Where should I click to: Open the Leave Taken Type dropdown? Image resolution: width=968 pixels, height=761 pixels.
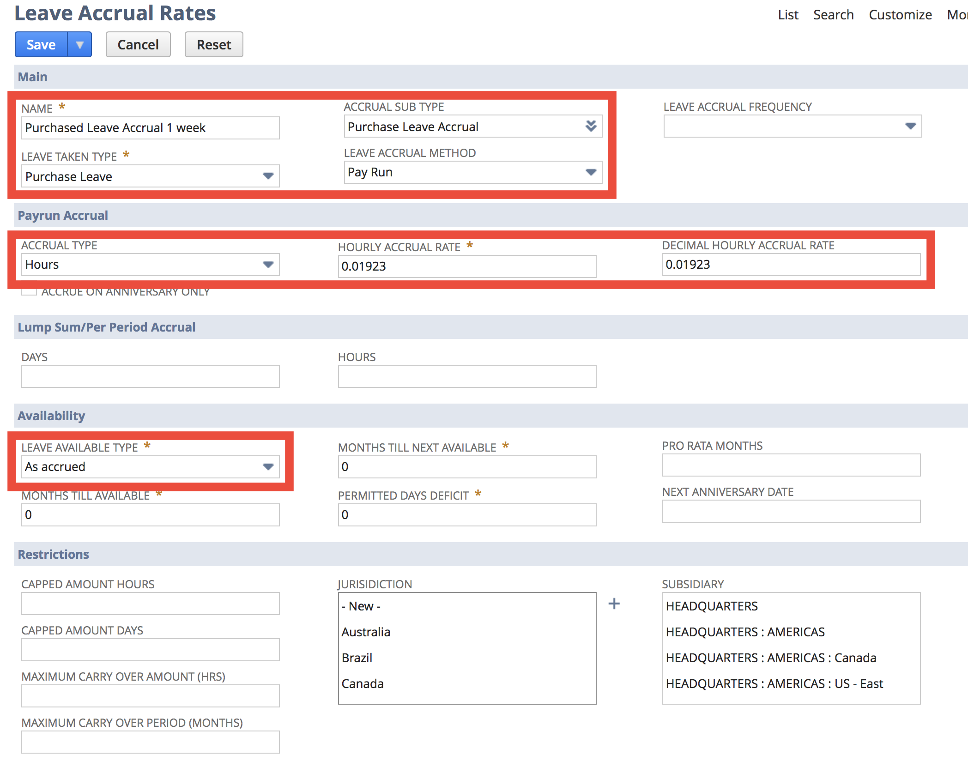[x=269, y=176]
